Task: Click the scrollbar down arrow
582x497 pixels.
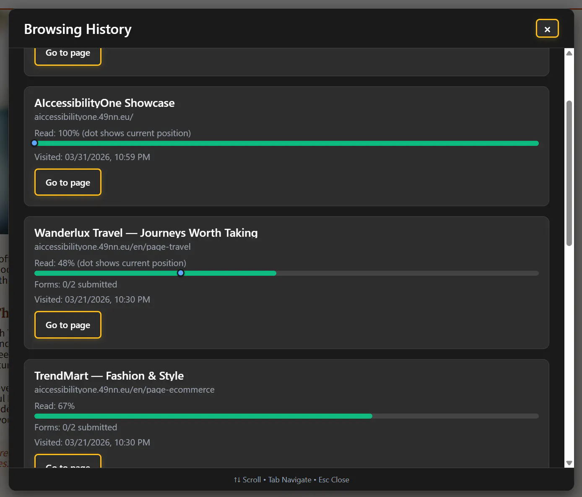Action: [x=569, y=463]
